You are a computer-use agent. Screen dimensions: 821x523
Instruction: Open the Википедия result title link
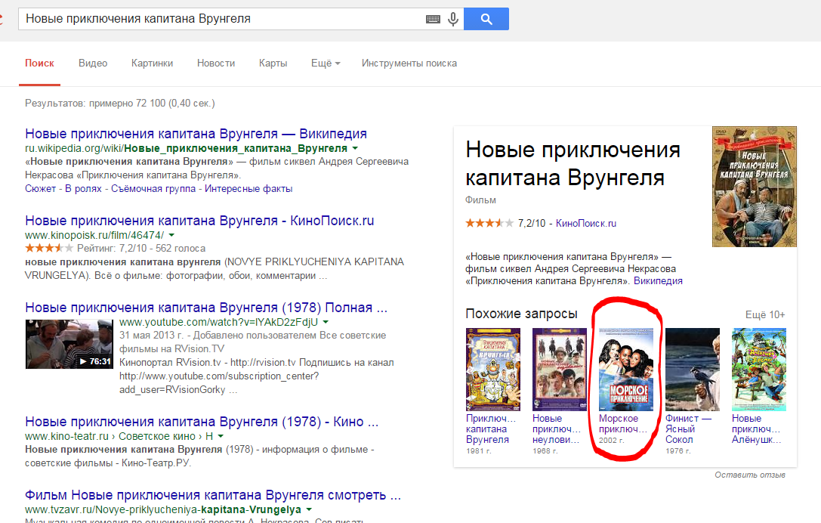coord(196,134)
